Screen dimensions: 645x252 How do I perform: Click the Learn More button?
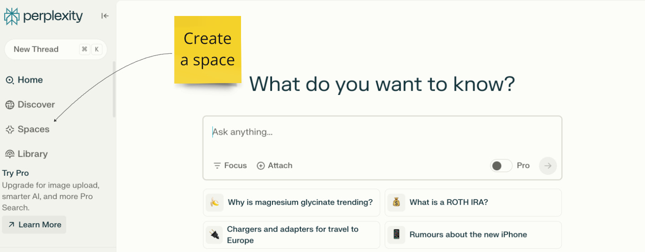click(34, 225)
